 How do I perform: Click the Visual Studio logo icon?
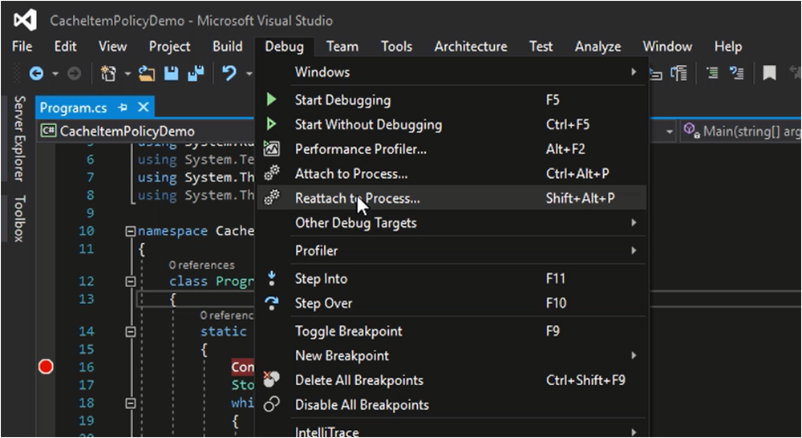coord(25,21)
